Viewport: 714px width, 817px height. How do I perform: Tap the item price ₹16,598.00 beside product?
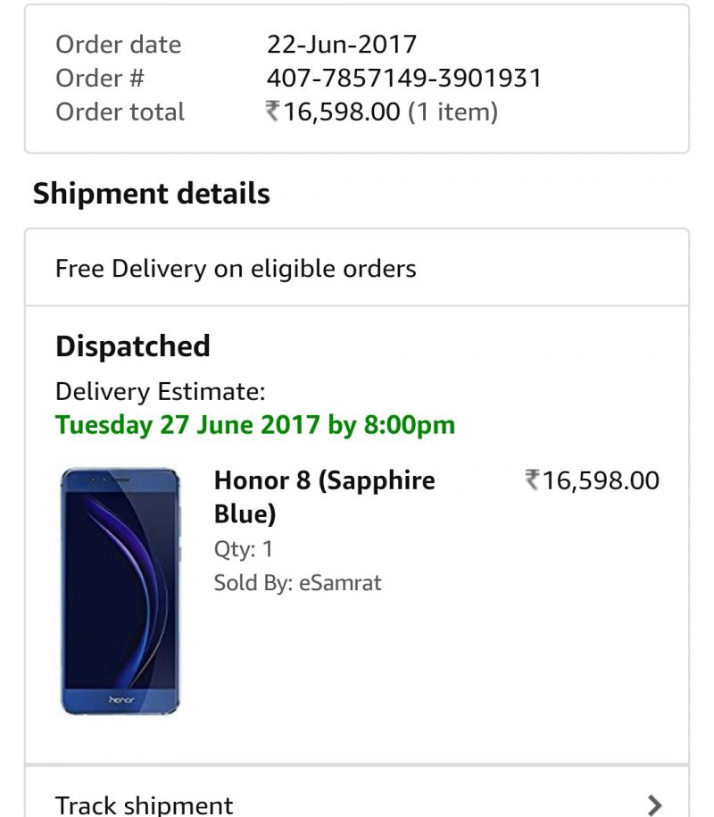point(592,480)
